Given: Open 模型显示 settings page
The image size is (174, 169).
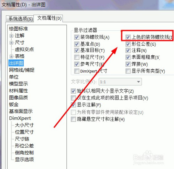Looking at the screenshot, I should click(18, 84).
